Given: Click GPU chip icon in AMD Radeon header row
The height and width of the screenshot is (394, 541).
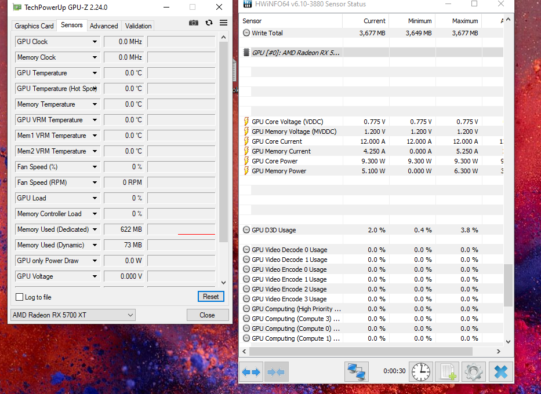Looking at the screenshot, I should click(246, 52).
